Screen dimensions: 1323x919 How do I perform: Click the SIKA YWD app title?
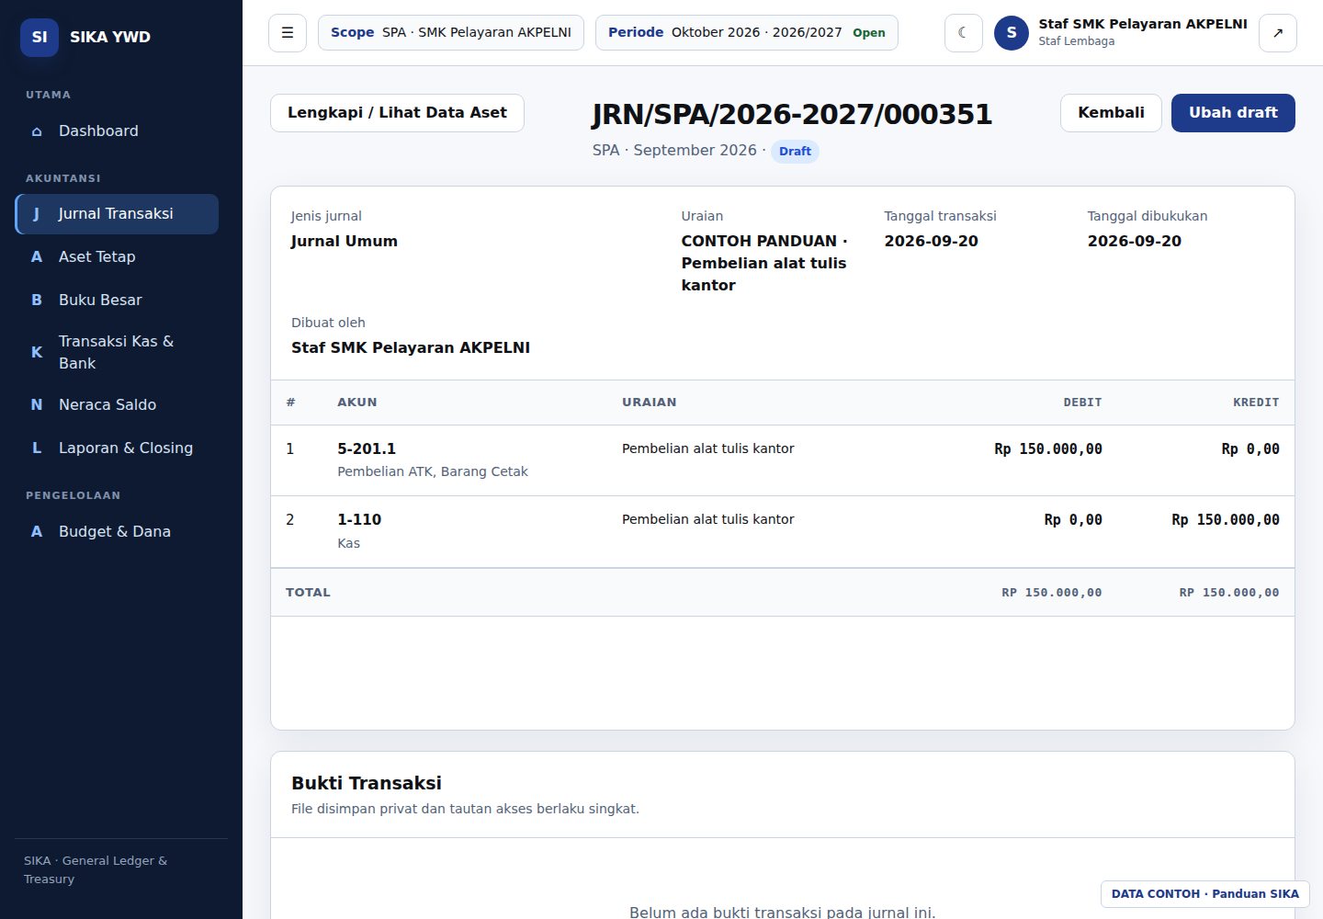110,38
